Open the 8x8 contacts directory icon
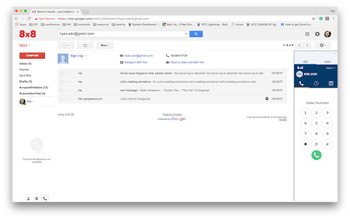Screen dimensions: 350x219 click(x=331, y=83)
